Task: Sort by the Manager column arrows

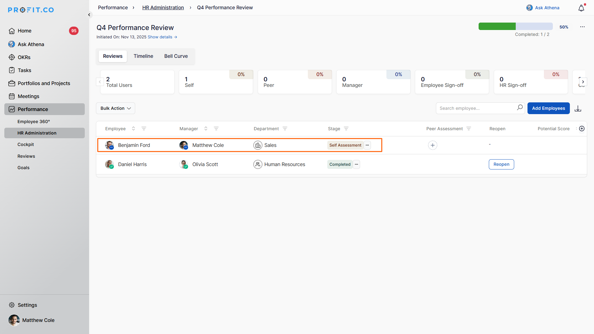Action: pyautogui.click(x=206, y=129)
